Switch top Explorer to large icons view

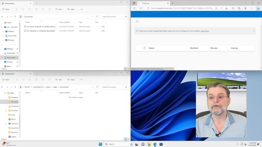coord(129,69)
